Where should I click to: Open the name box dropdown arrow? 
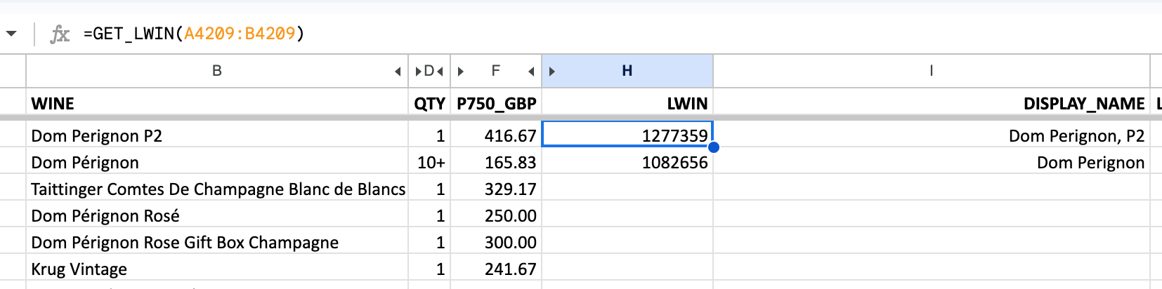pos(11,33)
